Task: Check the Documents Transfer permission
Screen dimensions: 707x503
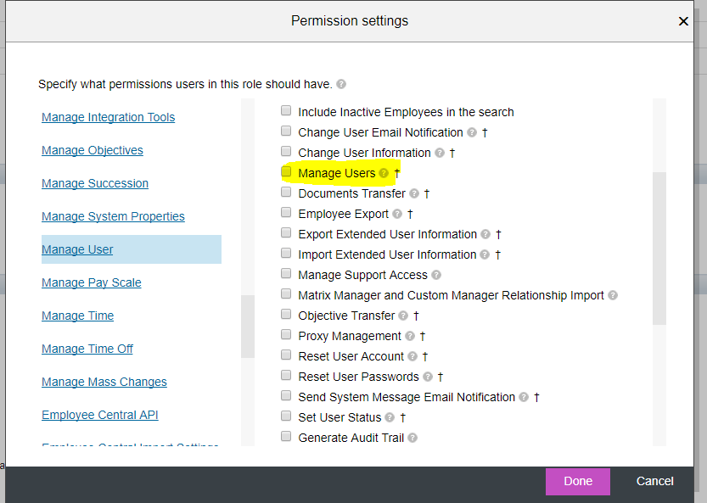Action: click(x=286, y=192)
